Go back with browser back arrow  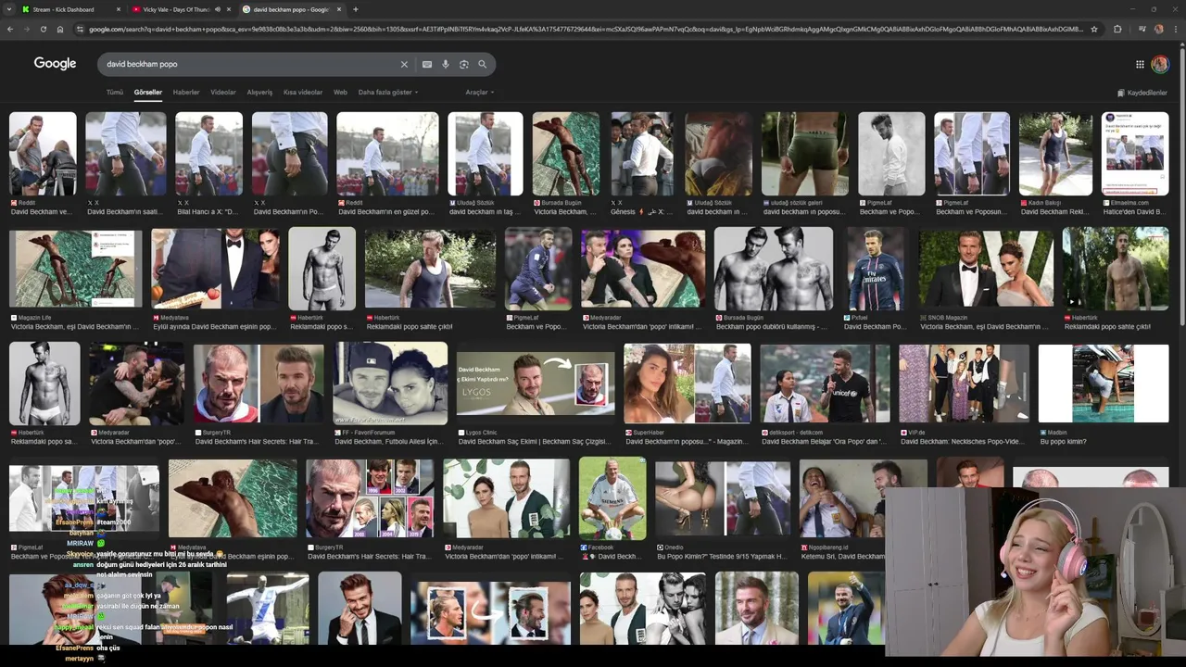point(9,29)
